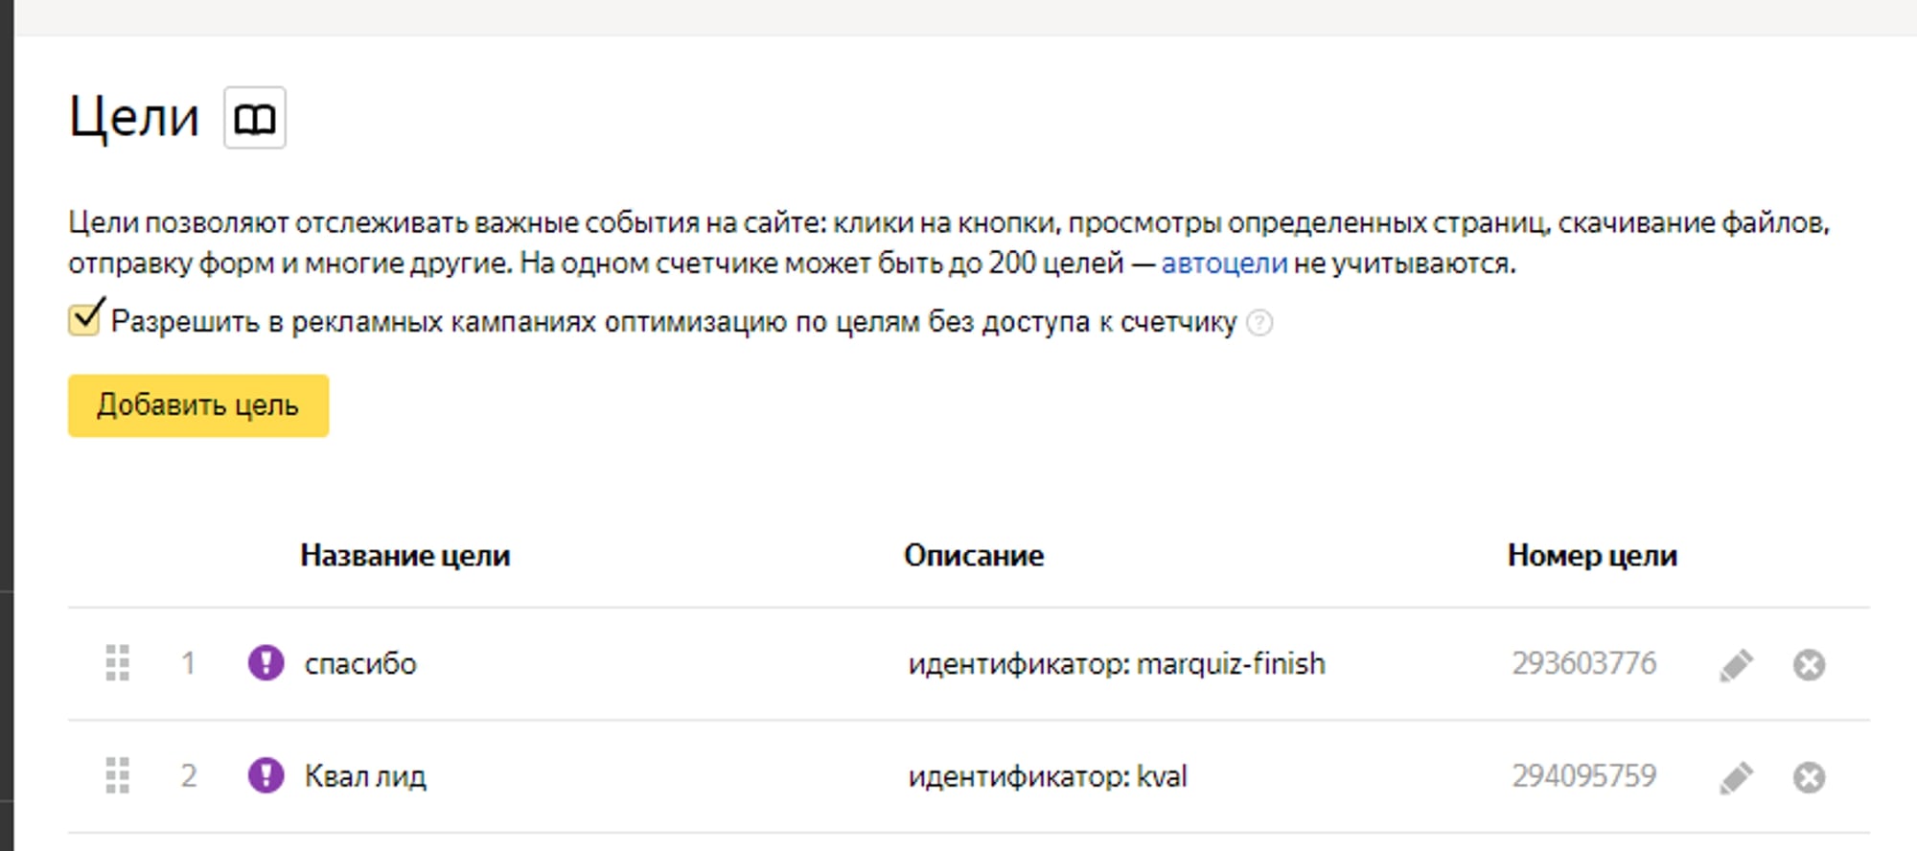Click goal number 293603776
This screenshot has height=851, width=1917.
pyautogui.click(x=1583, y=663)
